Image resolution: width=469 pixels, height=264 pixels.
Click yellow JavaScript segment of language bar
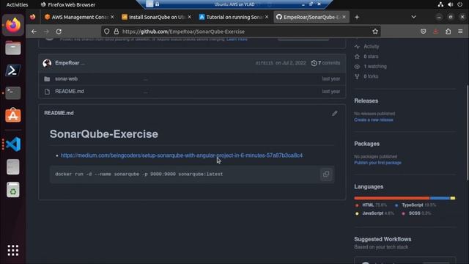[453, 198]
